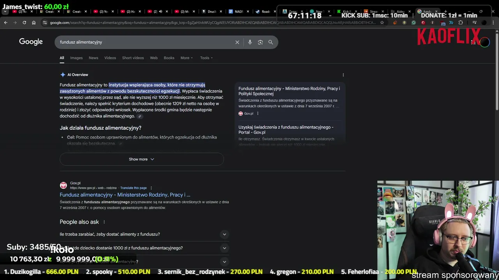Open AI Overview three-dot options
This screenshot has width=499, height=280.
(343, 75)
